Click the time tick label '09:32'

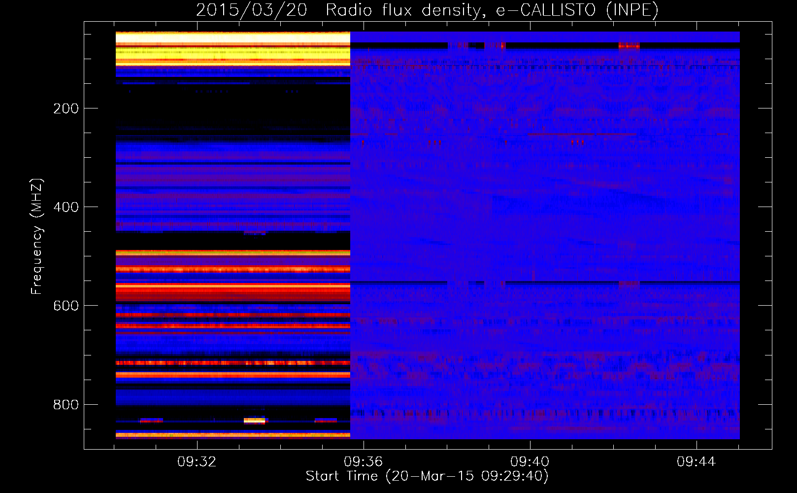click(197, 461)
